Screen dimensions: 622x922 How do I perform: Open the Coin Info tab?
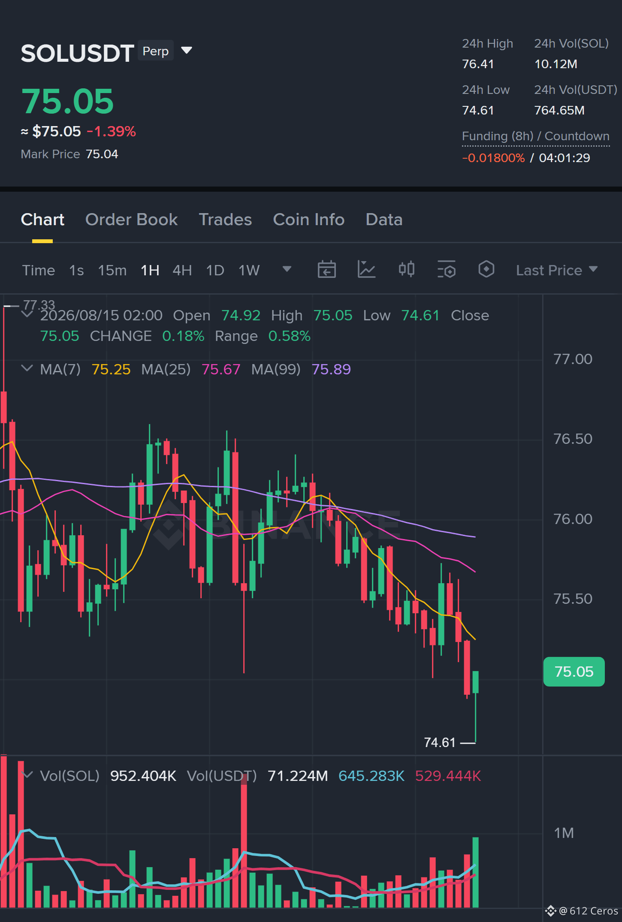click(309, 220)
